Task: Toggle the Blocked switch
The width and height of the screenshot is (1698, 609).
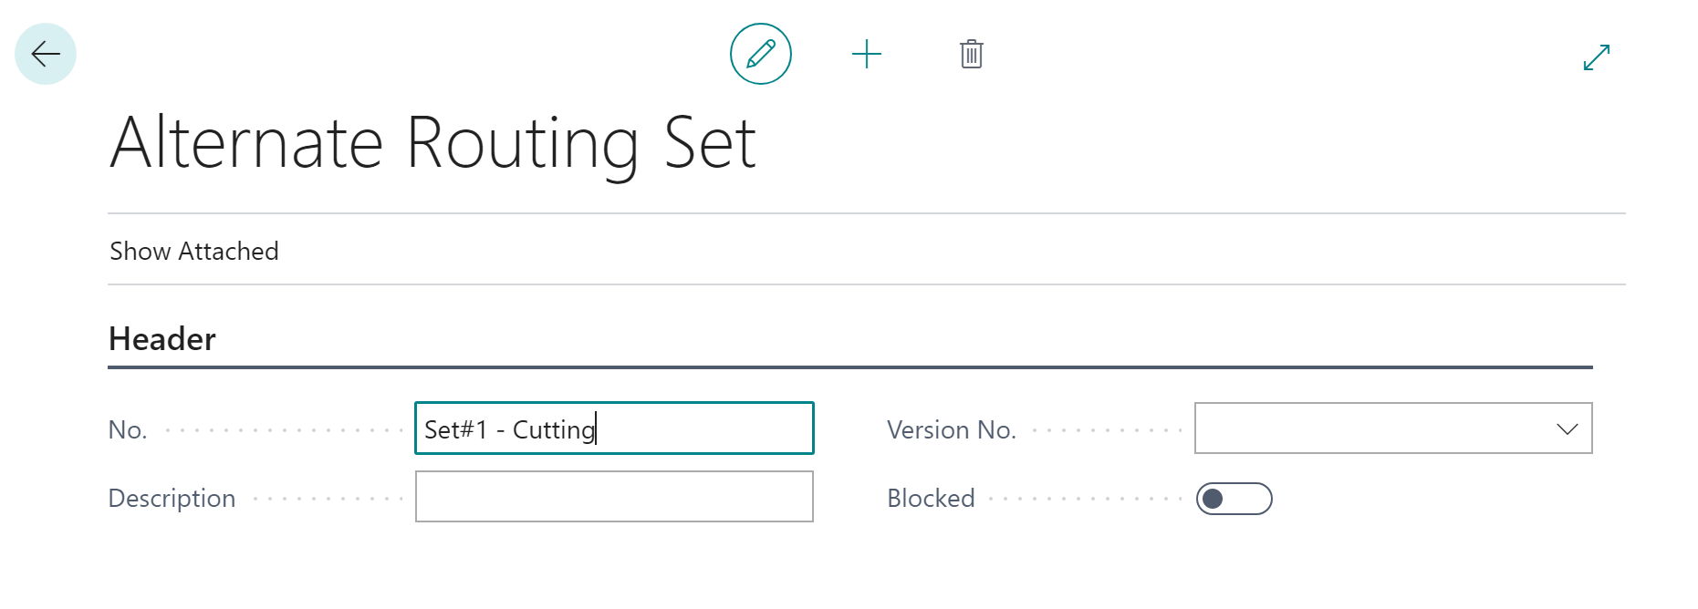Action: click(1234, 499)
